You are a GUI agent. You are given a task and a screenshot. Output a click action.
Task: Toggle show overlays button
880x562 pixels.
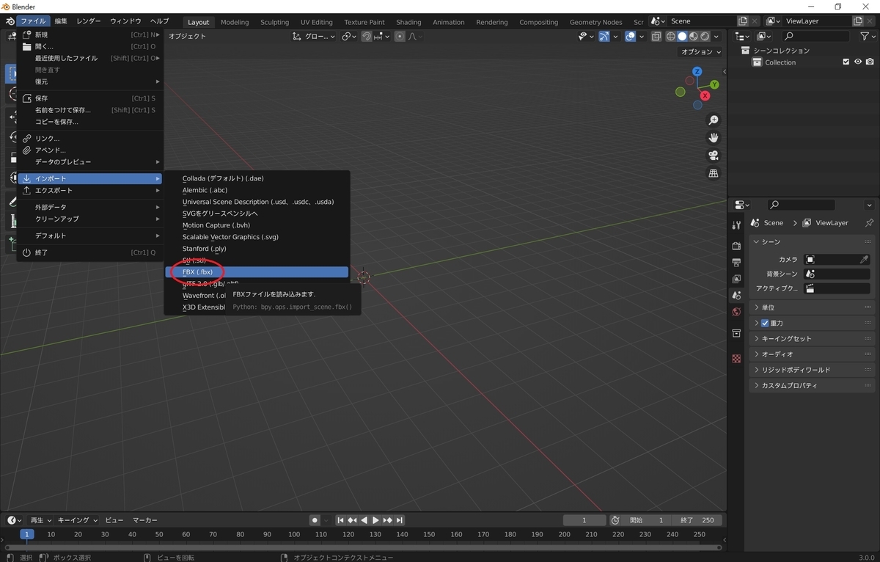pyautogui.click(x=630, y=36)
